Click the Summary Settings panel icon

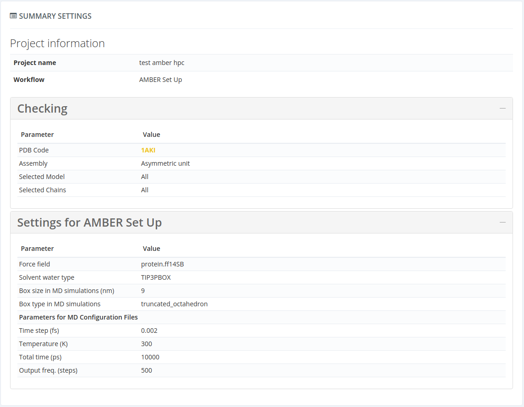click(13, 16)
